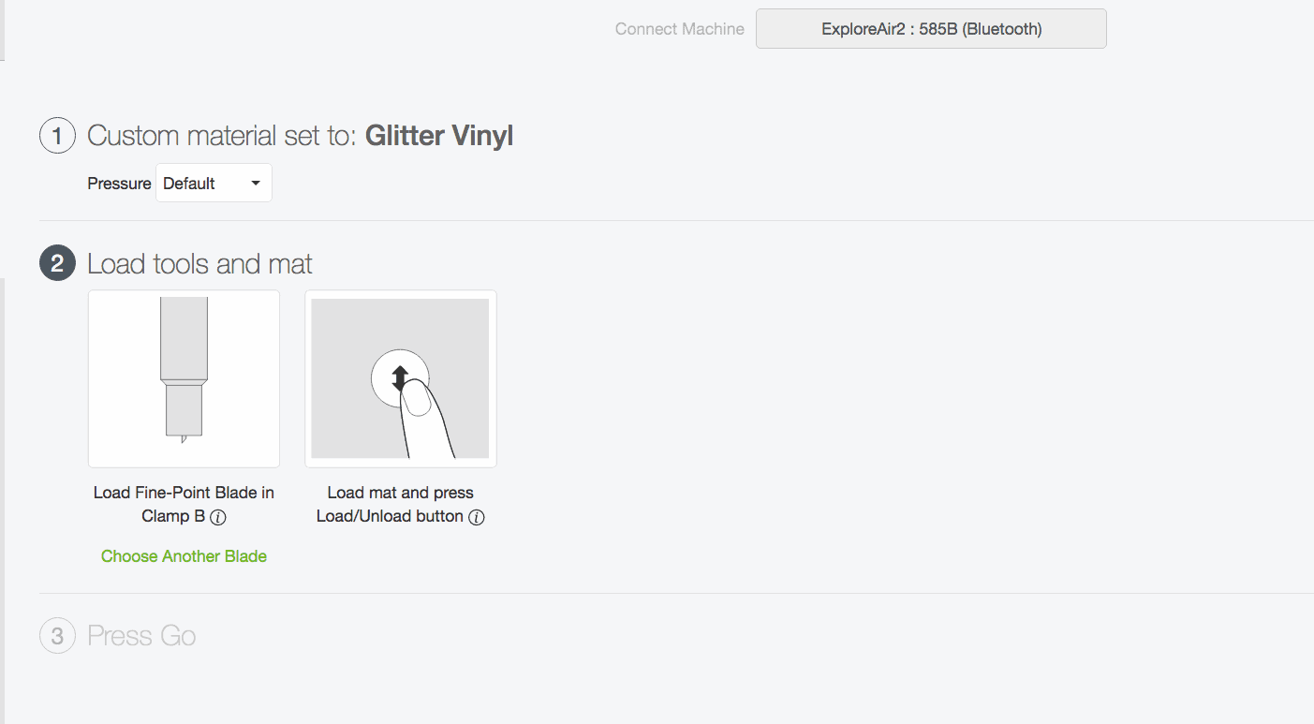The width and height of the screenshot is (1314, 724).
Task: Click the Press Go step heading
Action: (x=141, y=637)
